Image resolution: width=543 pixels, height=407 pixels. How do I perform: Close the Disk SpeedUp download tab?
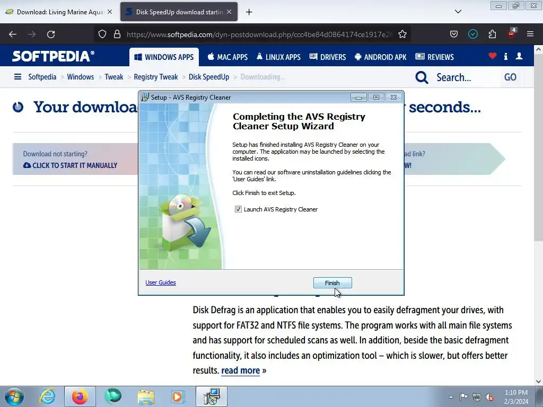point(229,12)
